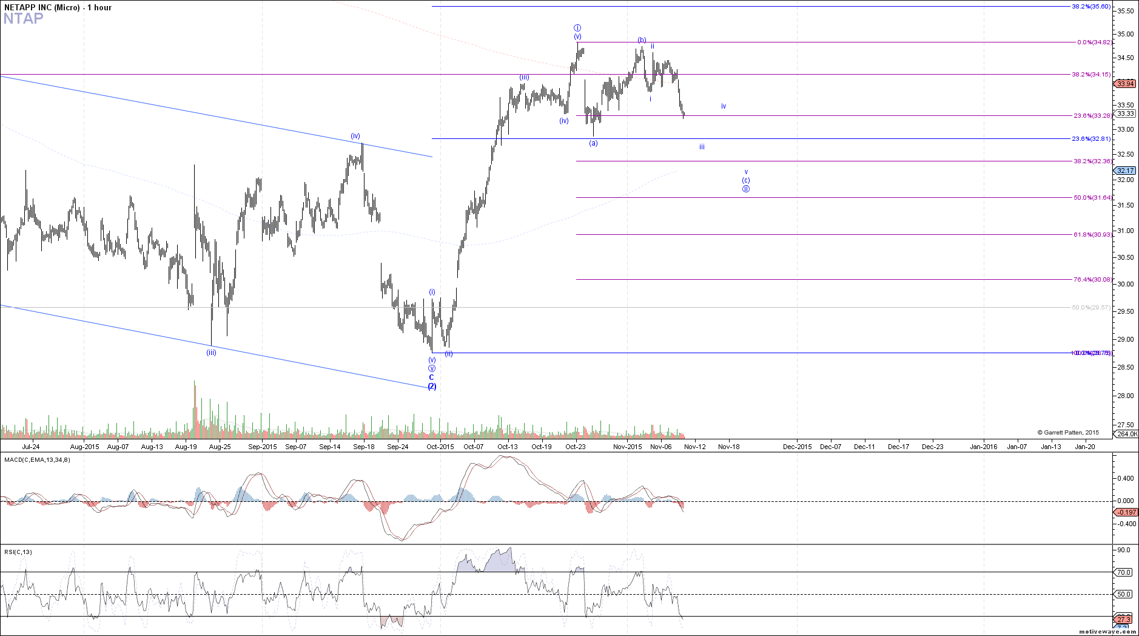Click the Dec-2015 date label
Image resolution: width=1139 pixels, height=636 pixels.
pos(797,447)
